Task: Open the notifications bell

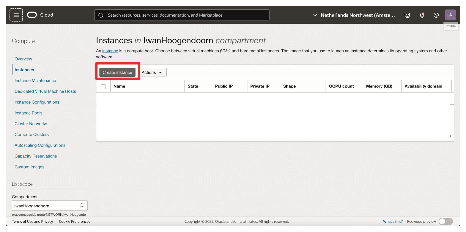Action: click(x=422, y=15)
